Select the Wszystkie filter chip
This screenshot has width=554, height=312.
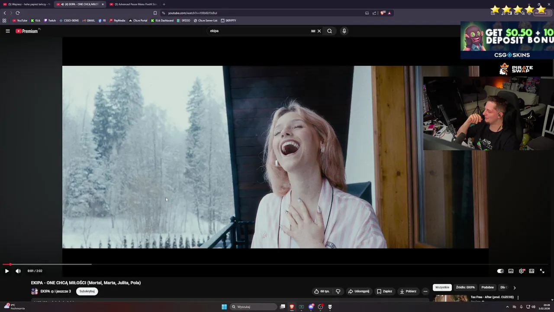click(x=442, y=287)
